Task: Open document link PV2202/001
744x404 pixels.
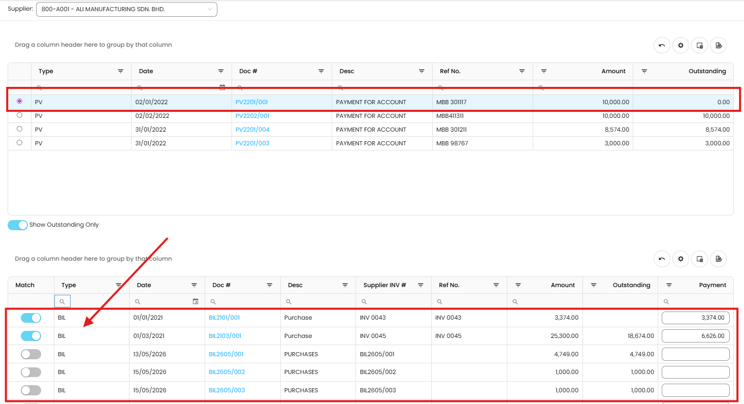Action: 252,116
